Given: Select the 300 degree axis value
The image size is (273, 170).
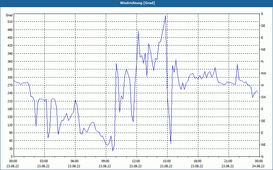Looking at the screenshot, I should [x=11, y=78].
